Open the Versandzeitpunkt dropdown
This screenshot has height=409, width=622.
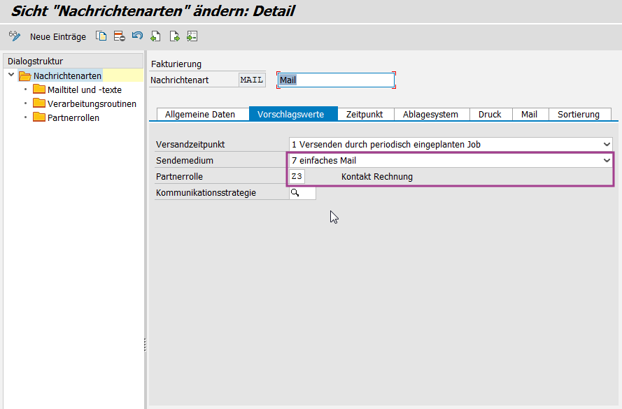606,144
